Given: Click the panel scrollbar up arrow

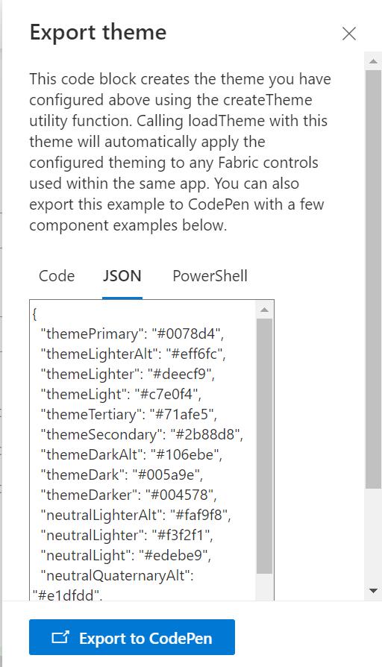Looking at the screenshot, I should [374, 61].
